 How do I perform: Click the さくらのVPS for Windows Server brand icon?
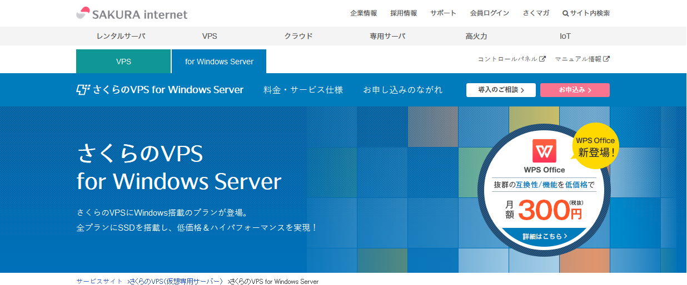(x=83, y=90)
